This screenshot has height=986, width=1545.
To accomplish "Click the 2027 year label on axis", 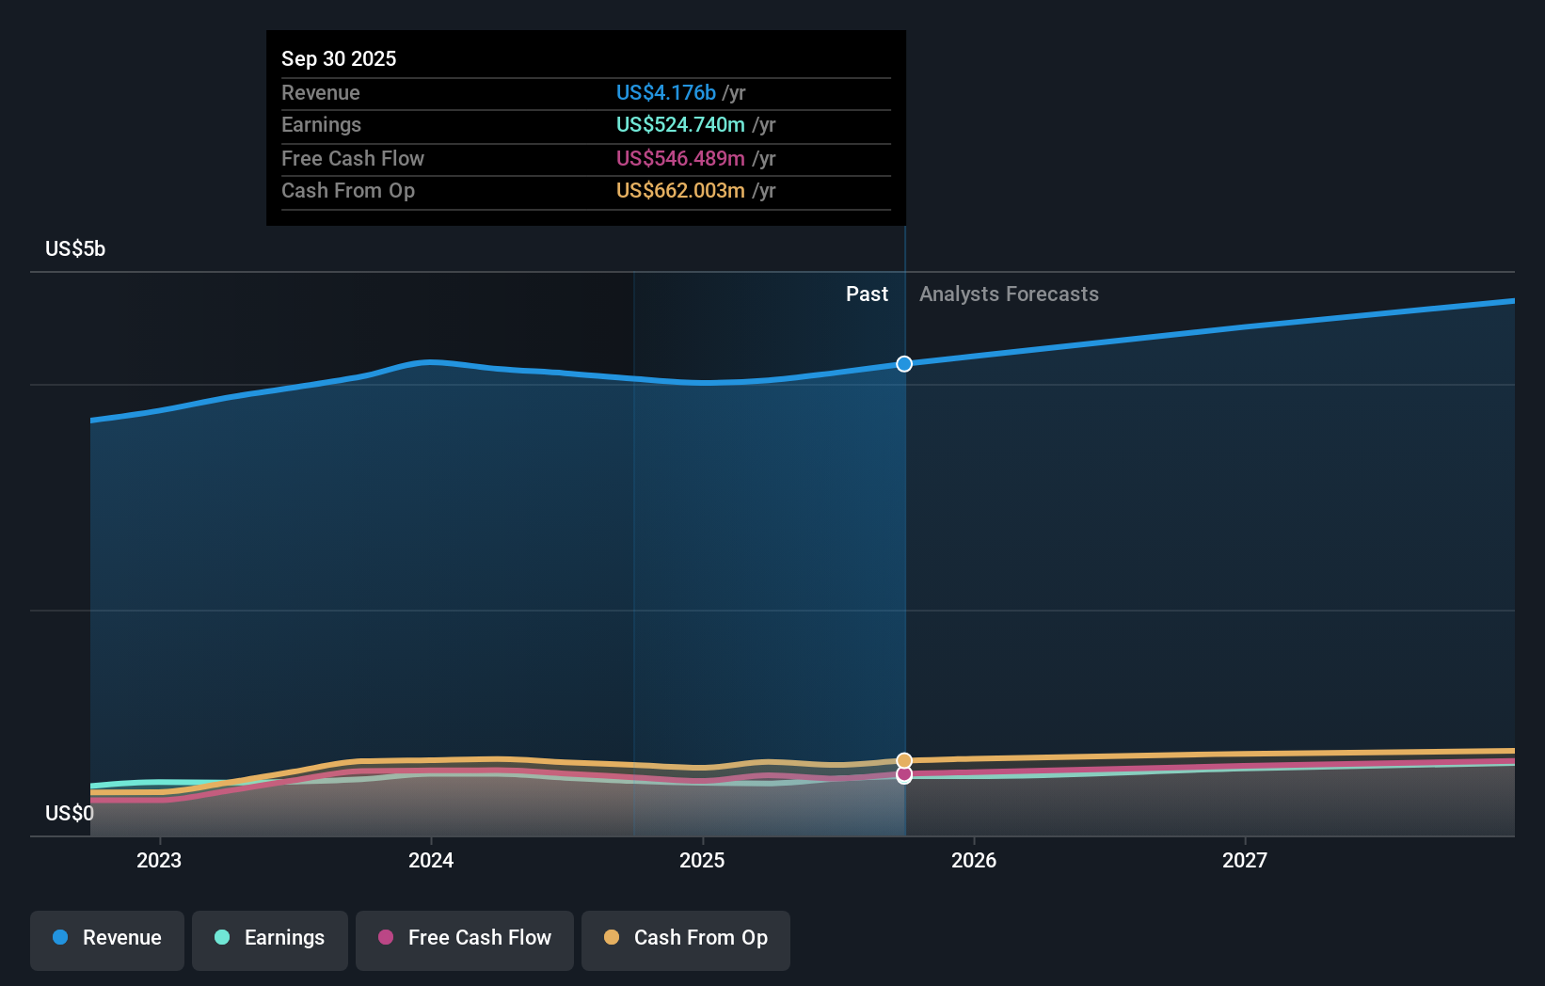I will point(1246,859).
